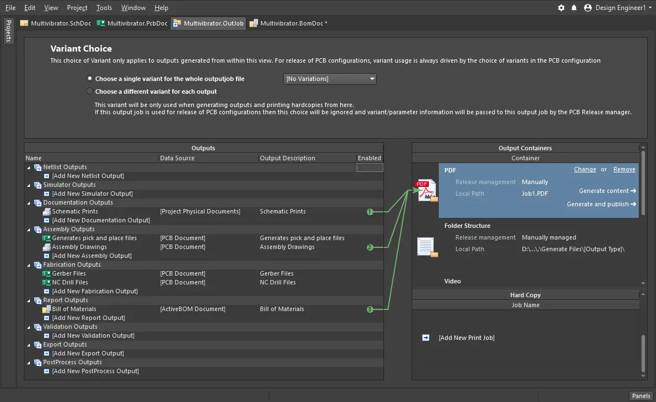Click the Add New Validation Output plus icon

pyautogui.click(x=47, y=336)
